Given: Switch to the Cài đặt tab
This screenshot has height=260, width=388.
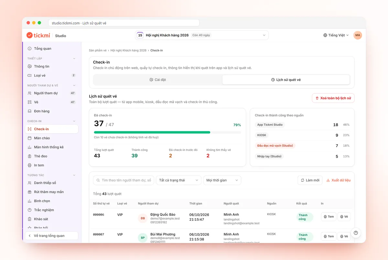Looking at the screenshot, I should tap(158, 80).
